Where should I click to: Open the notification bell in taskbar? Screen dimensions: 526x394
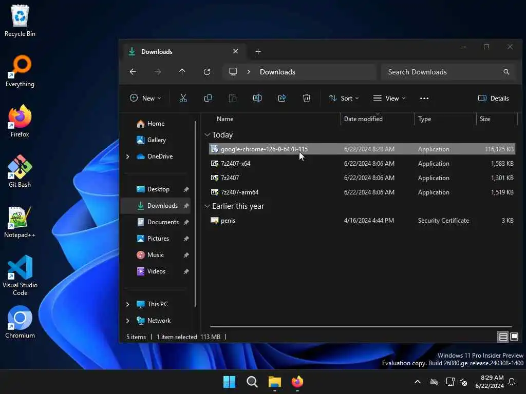click(x=512, y=382)
